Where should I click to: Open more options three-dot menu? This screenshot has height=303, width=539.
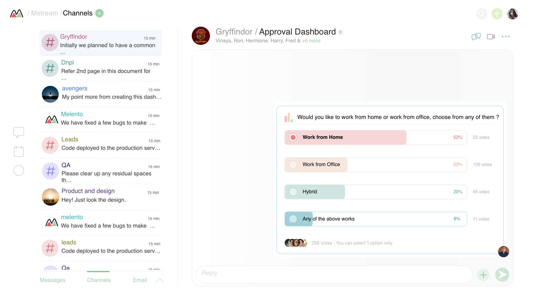point(506,36)
